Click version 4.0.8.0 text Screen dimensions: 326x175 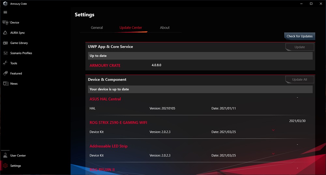(x=156, y=65)
